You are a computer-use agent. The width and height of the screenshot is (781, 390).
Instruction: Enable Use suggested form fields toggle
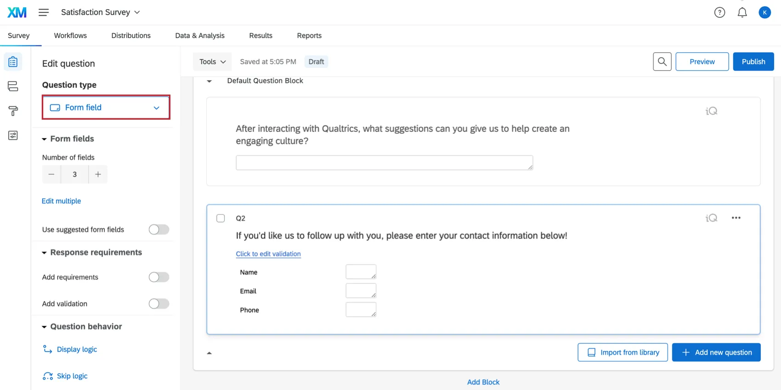pyautogui.click(x=159, y=229)
